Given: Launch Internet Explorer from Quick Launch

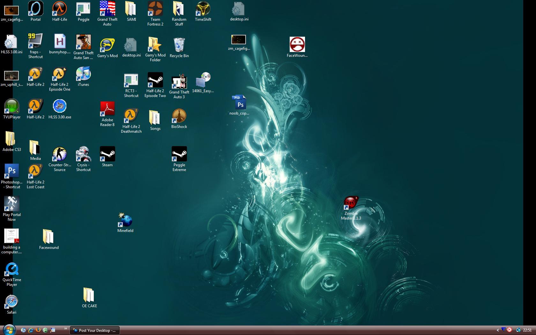Looking at the screenshot, I should [31, 330].
